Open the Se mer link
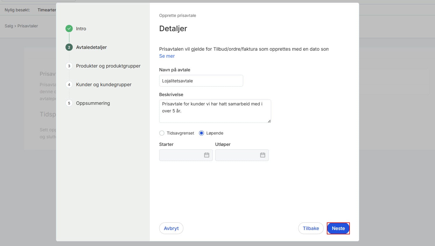The image size is (435, 246). (x=167, y=56)
